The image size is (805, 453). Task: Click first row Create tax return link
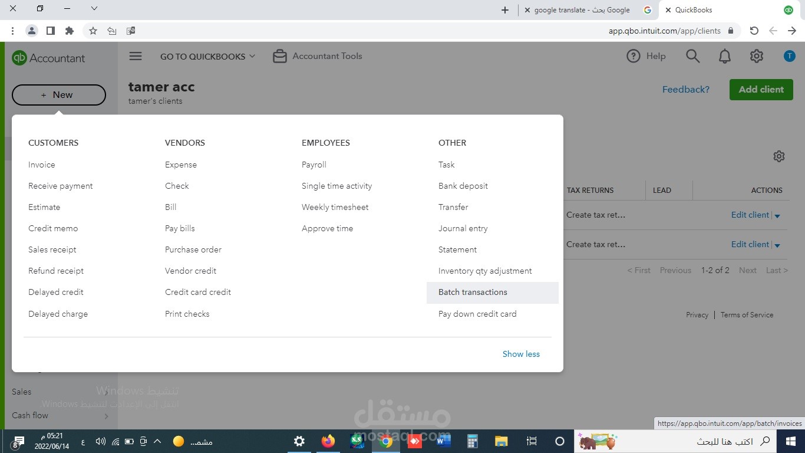pyautogui.click(x=596, y=215)
